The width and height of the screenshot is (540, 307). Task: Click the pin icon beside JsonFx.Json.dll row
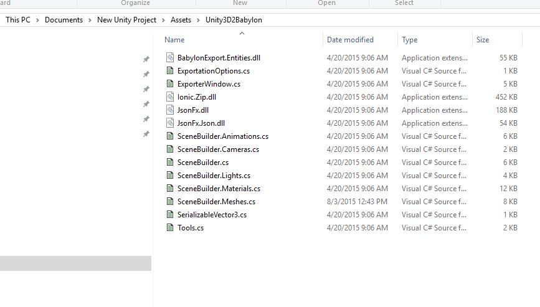[146, 134]
